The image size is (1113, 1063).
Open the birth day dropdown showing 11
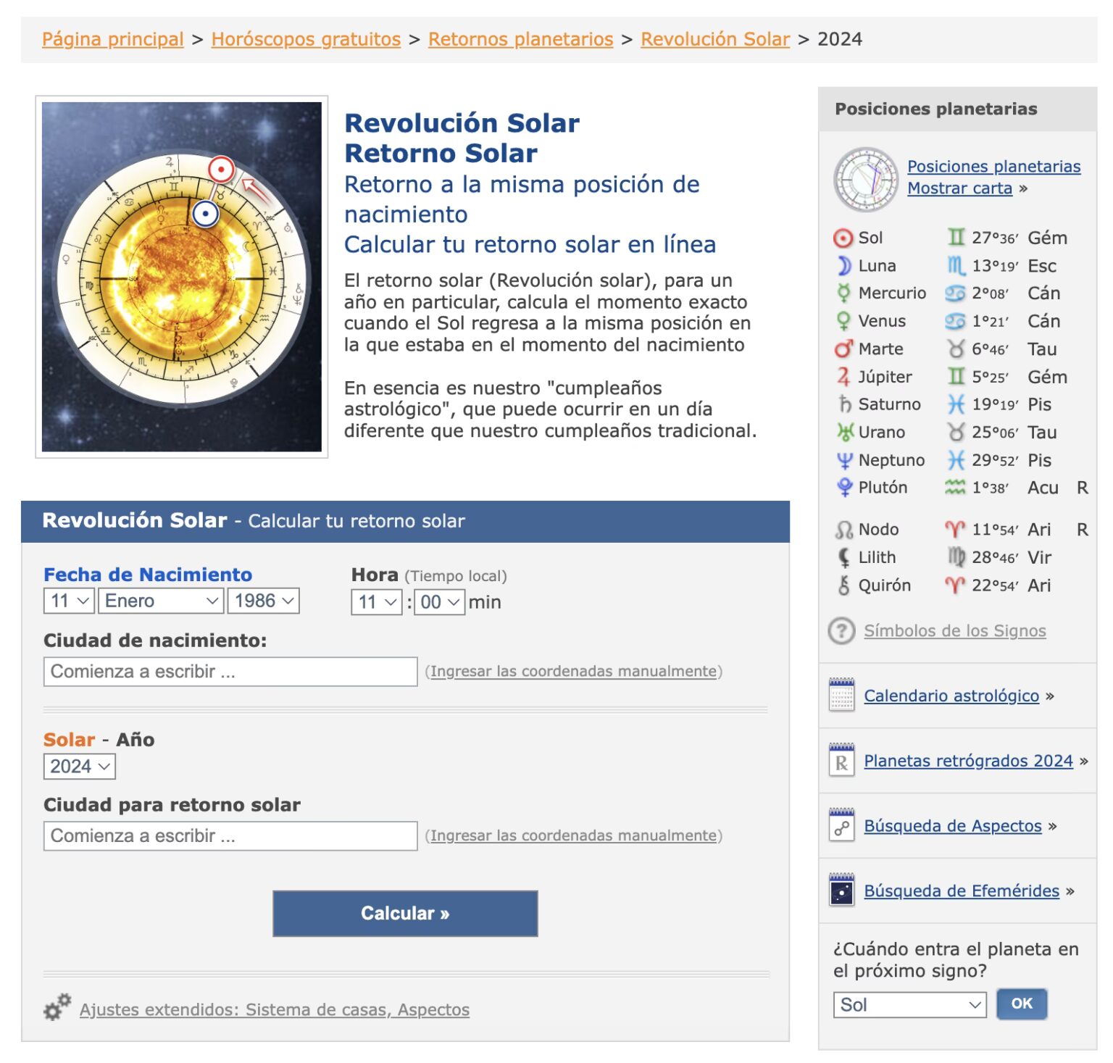point(70,601)
